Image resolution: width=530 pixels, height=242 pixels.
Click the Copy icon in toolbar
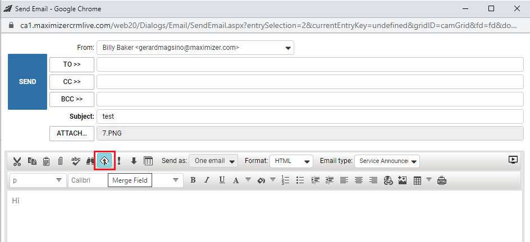pyautogui.click(x=32, y=161)
